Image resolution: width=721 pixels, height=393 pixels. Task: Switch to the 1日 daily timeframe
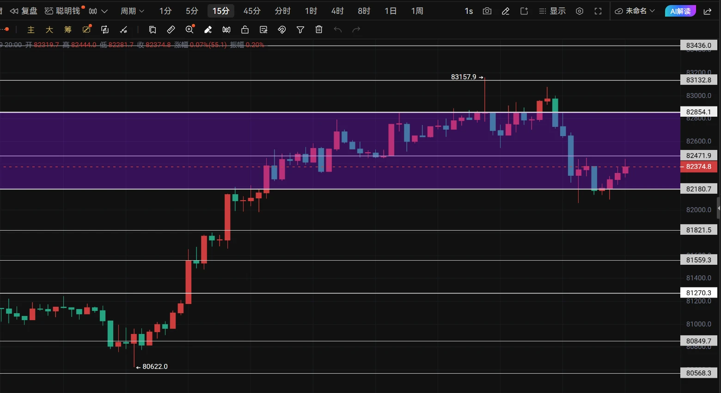point(391,11)
